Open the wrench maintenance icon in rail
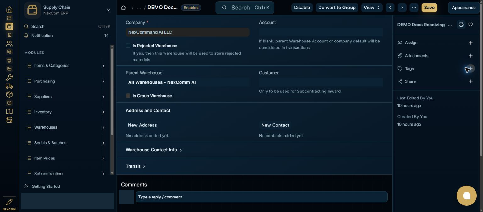This screenshot has width=483, height=212. (9, 77)
